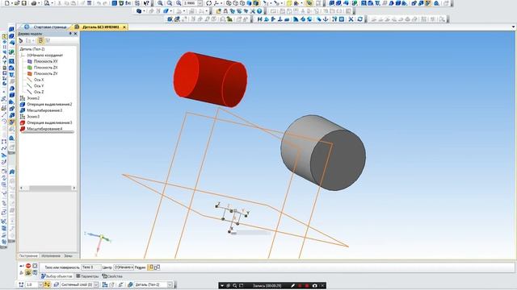Open the Выбор объектов tab
This screenshot has width=517, height=290.
pos(57,276)
